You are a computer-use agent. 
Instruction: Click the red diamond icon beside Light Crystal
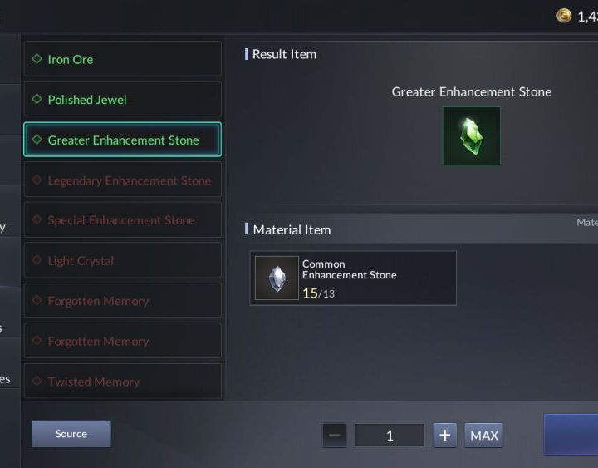[37, 260]
